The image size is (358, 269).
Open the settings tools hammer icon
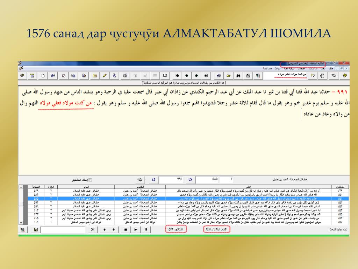tap(22, 76)
